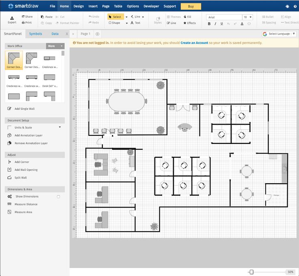Expand the Shape tool dropdown arrow
This screenshot has width=299, height=276.
tap(127, 23)
